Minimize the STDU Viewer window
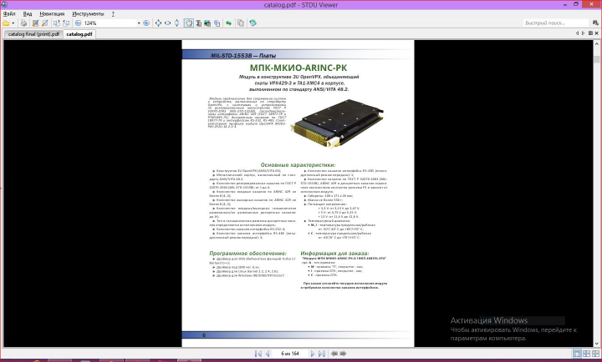 565,5
